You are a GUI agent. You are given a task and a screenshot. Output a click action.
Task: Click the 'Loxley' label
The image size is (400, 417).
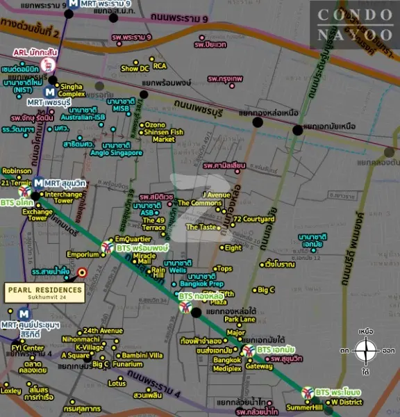click(10, 391)
